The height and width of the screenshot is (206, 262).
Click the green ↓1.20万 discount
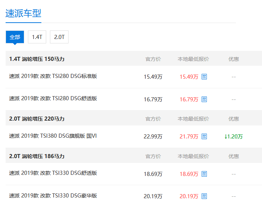[x=234, y=137]
